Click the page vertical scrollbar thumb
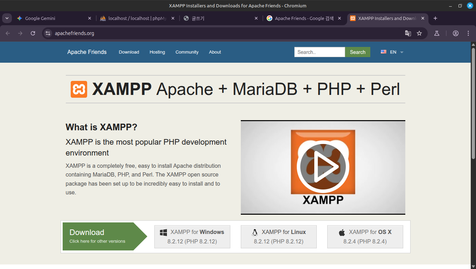This screenshot has height=269, width=476. (473, 103)
